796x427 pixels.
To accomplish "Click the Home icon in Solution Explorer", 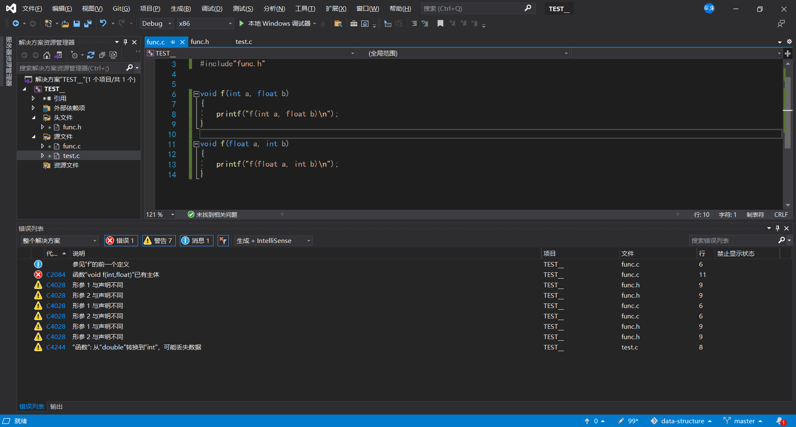I will tap(47, 55).
